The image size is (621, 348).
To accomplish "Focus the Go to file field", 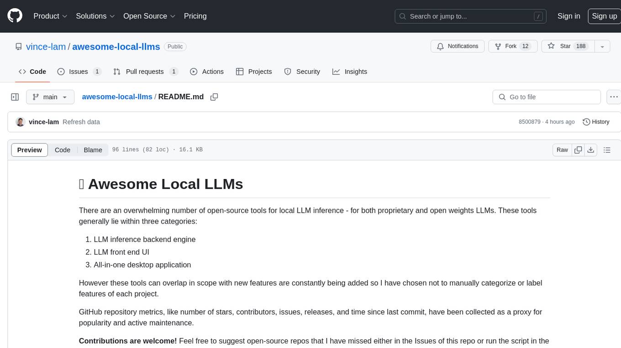I will pyautogui.click(x=547, y=97).
